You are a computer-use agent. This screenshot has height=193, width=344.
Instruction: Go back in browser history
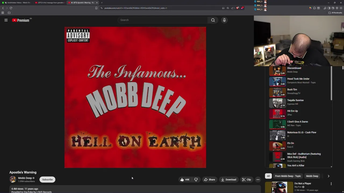[3, 8]
